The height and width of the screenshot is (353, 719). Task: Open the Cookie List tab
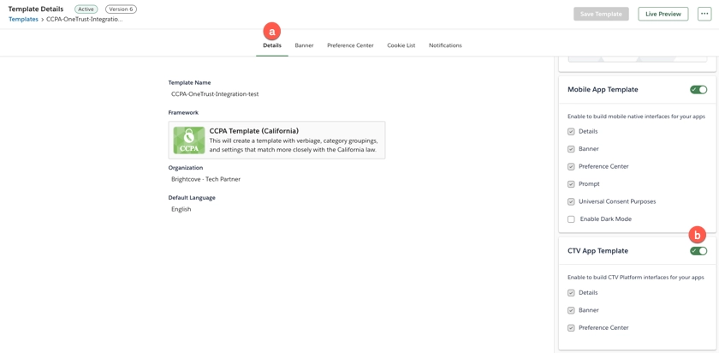coord(401,45)
